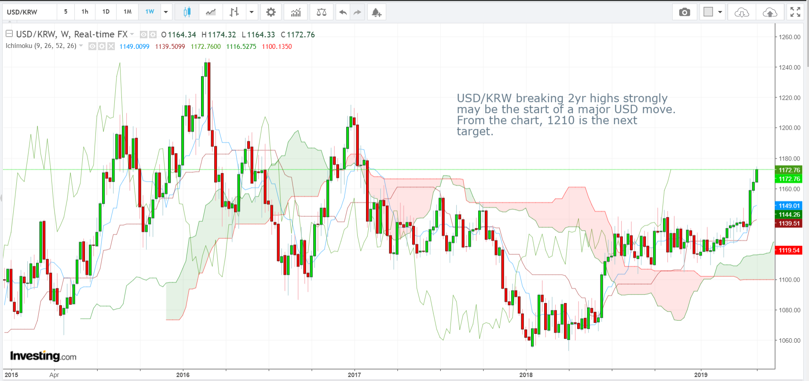Image resolution: width=809 pixels, height=381 pixels.
Task: Open compare symbols scales icon
Action: [x=322, y=12]
